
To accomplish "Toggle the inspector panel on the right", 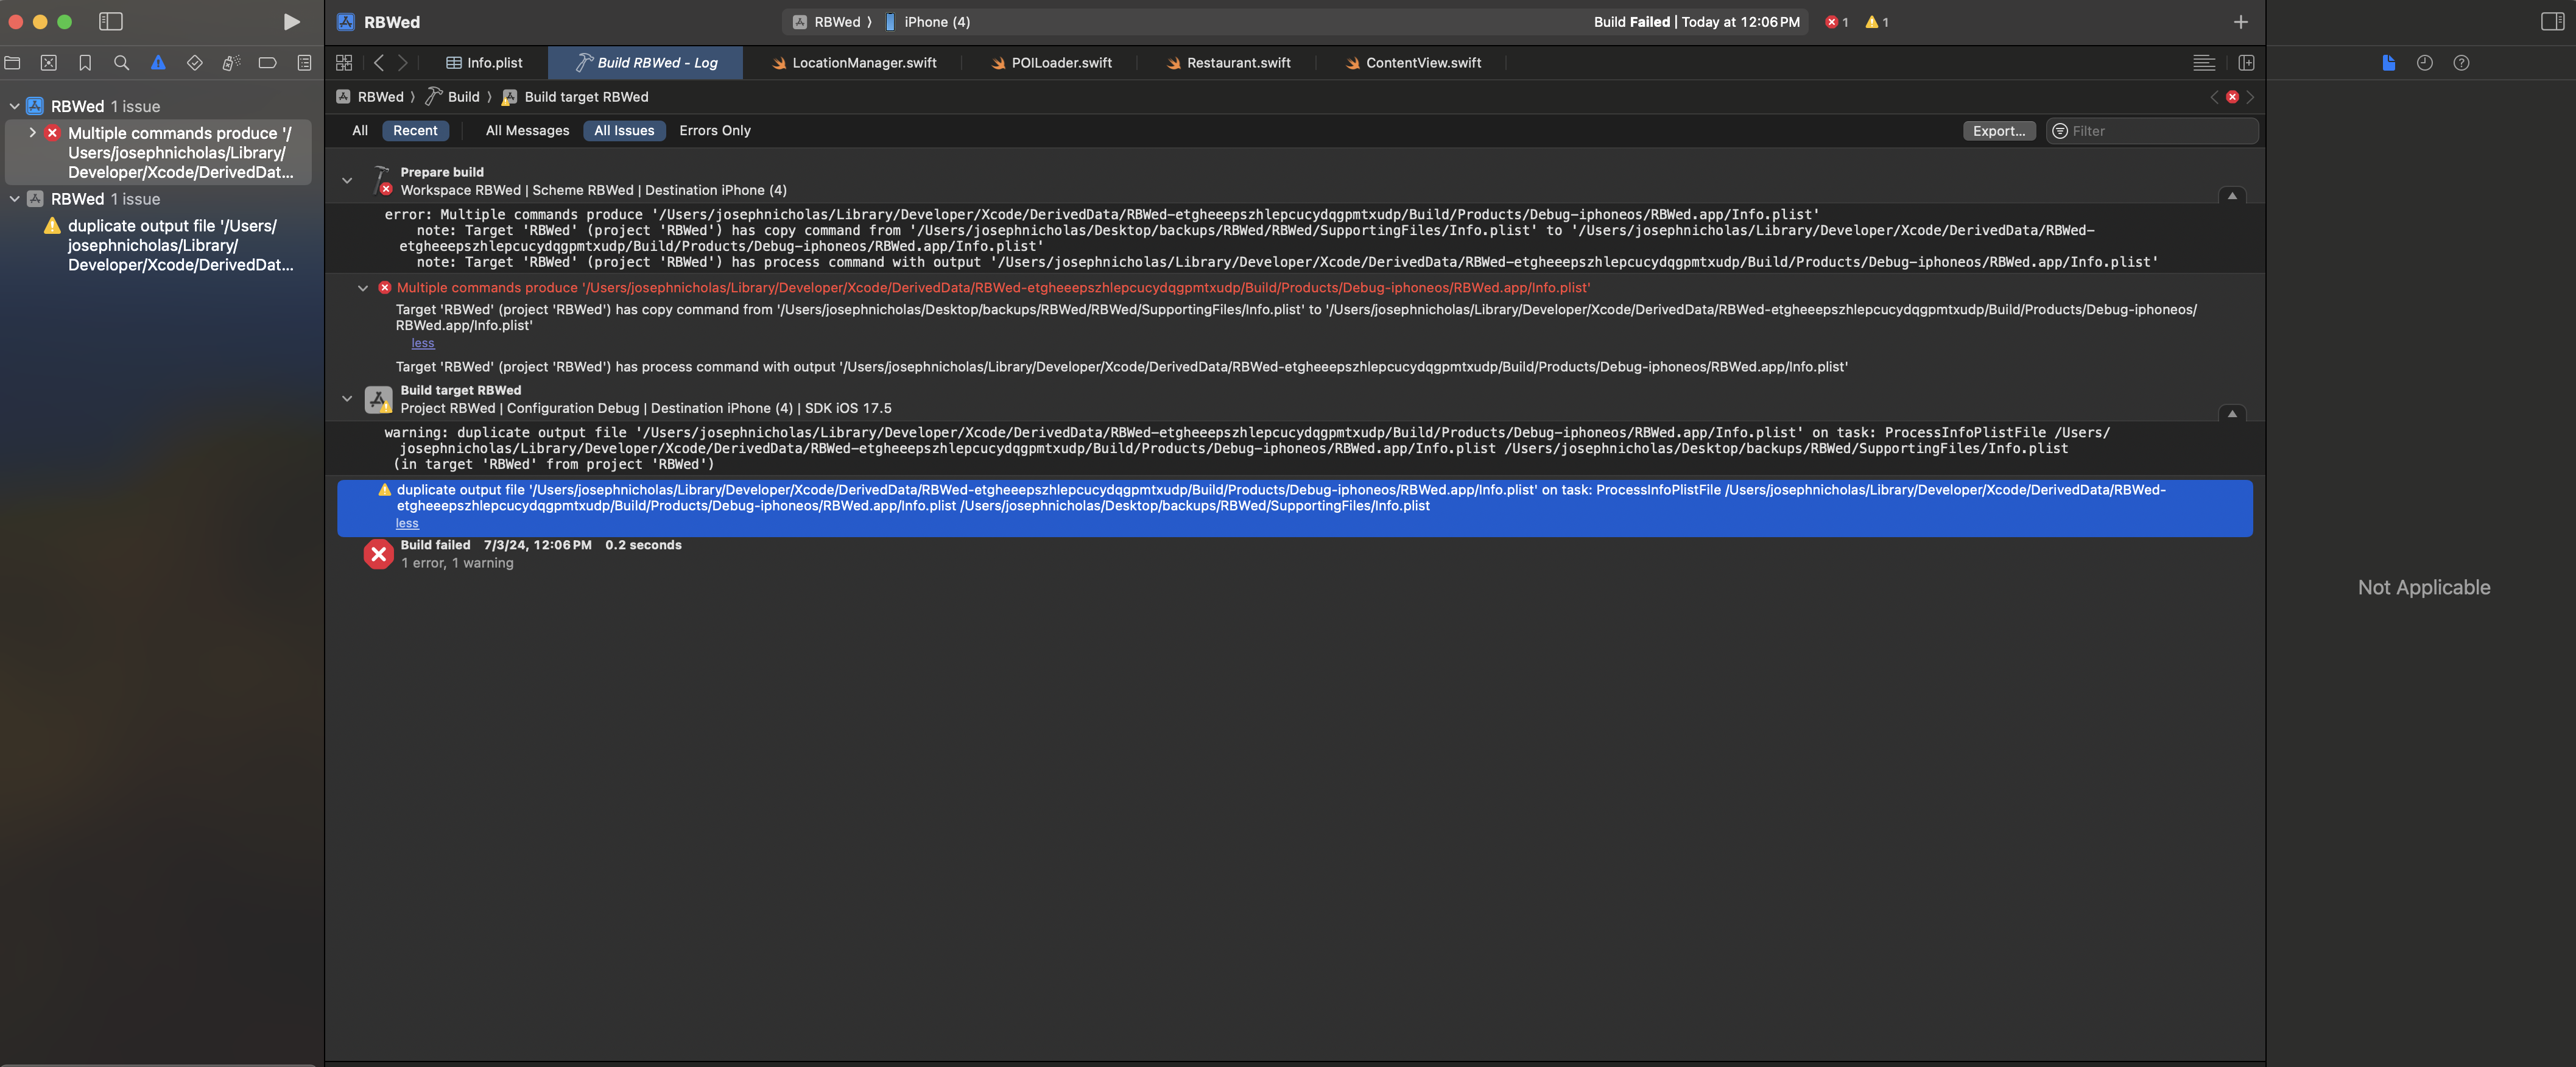I will [2552, 22].
